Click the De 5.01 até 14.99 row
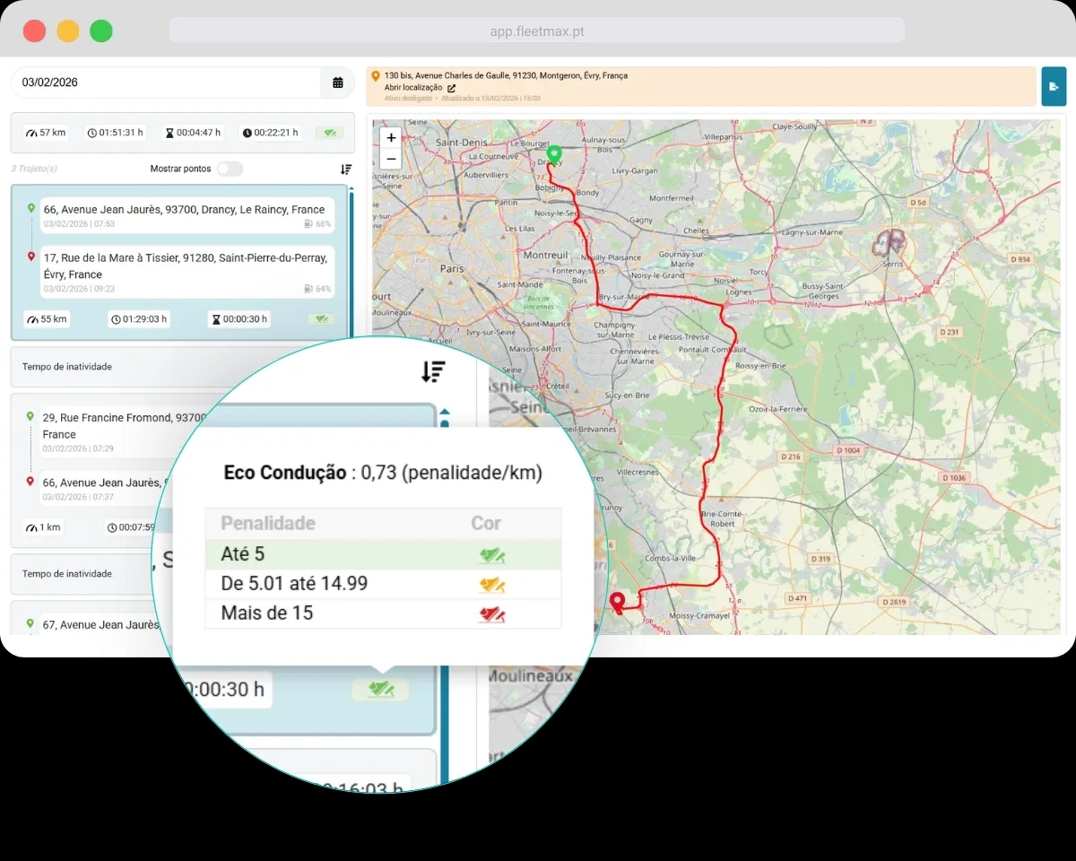 (383, 584)
